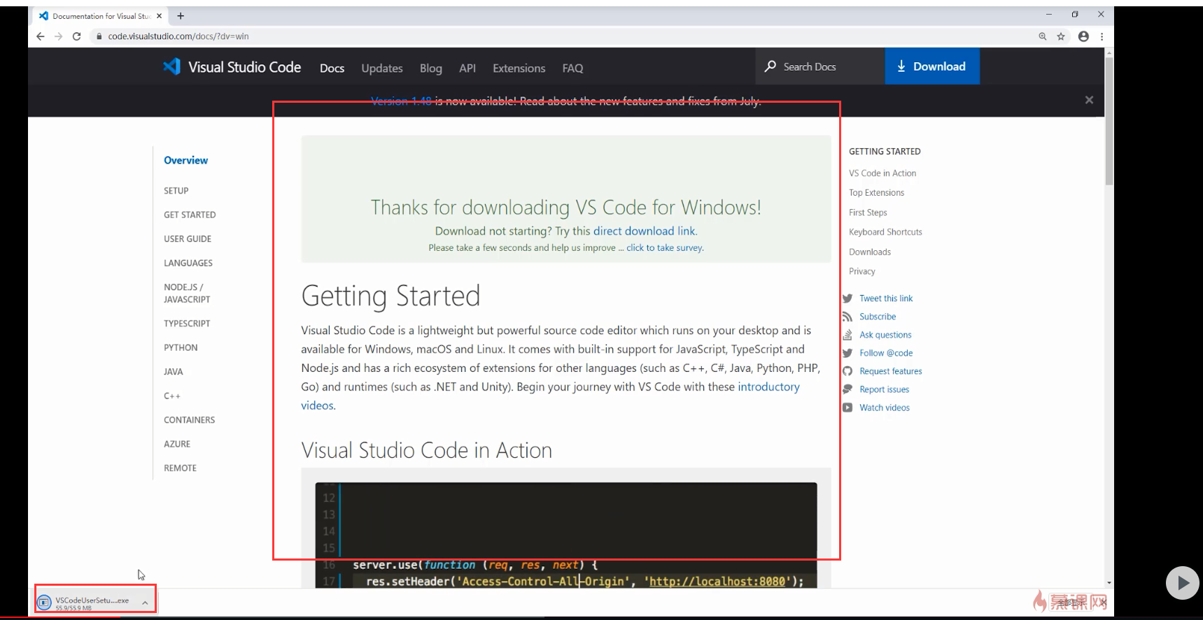
Task: Open the Chrome profile avatar icon
Action: coord(1083,36)
